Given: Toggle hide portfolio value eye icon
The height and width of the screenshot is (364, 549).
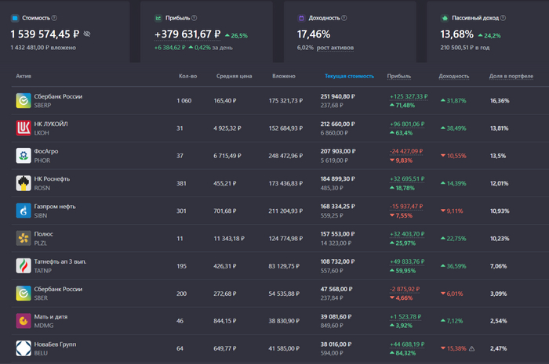Looking at the screenshot, I should pos(87,34).
